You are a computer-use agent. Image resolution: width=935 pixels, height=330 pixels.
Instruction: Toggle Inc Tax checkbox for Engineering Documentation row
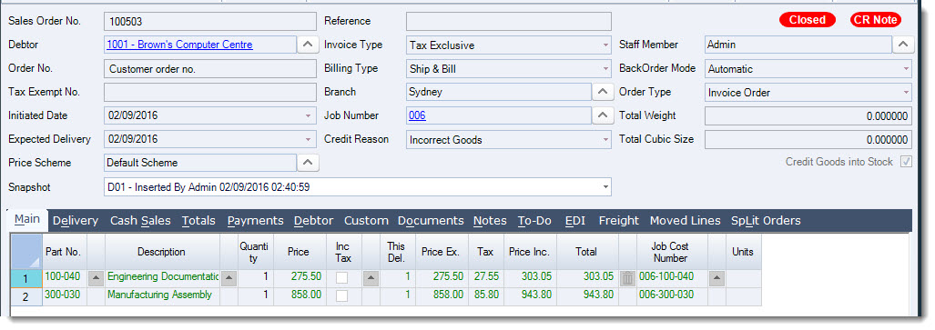(x=341, y=277)
